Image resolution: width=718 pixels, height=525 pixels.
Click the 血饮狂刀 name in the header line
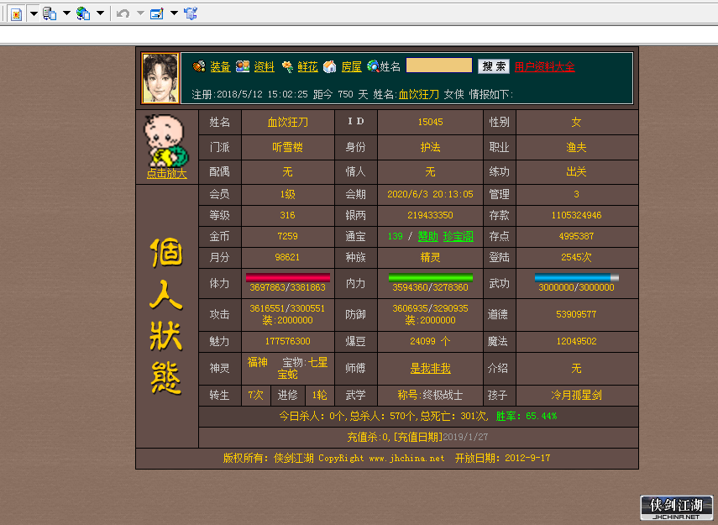click(418, 94)
